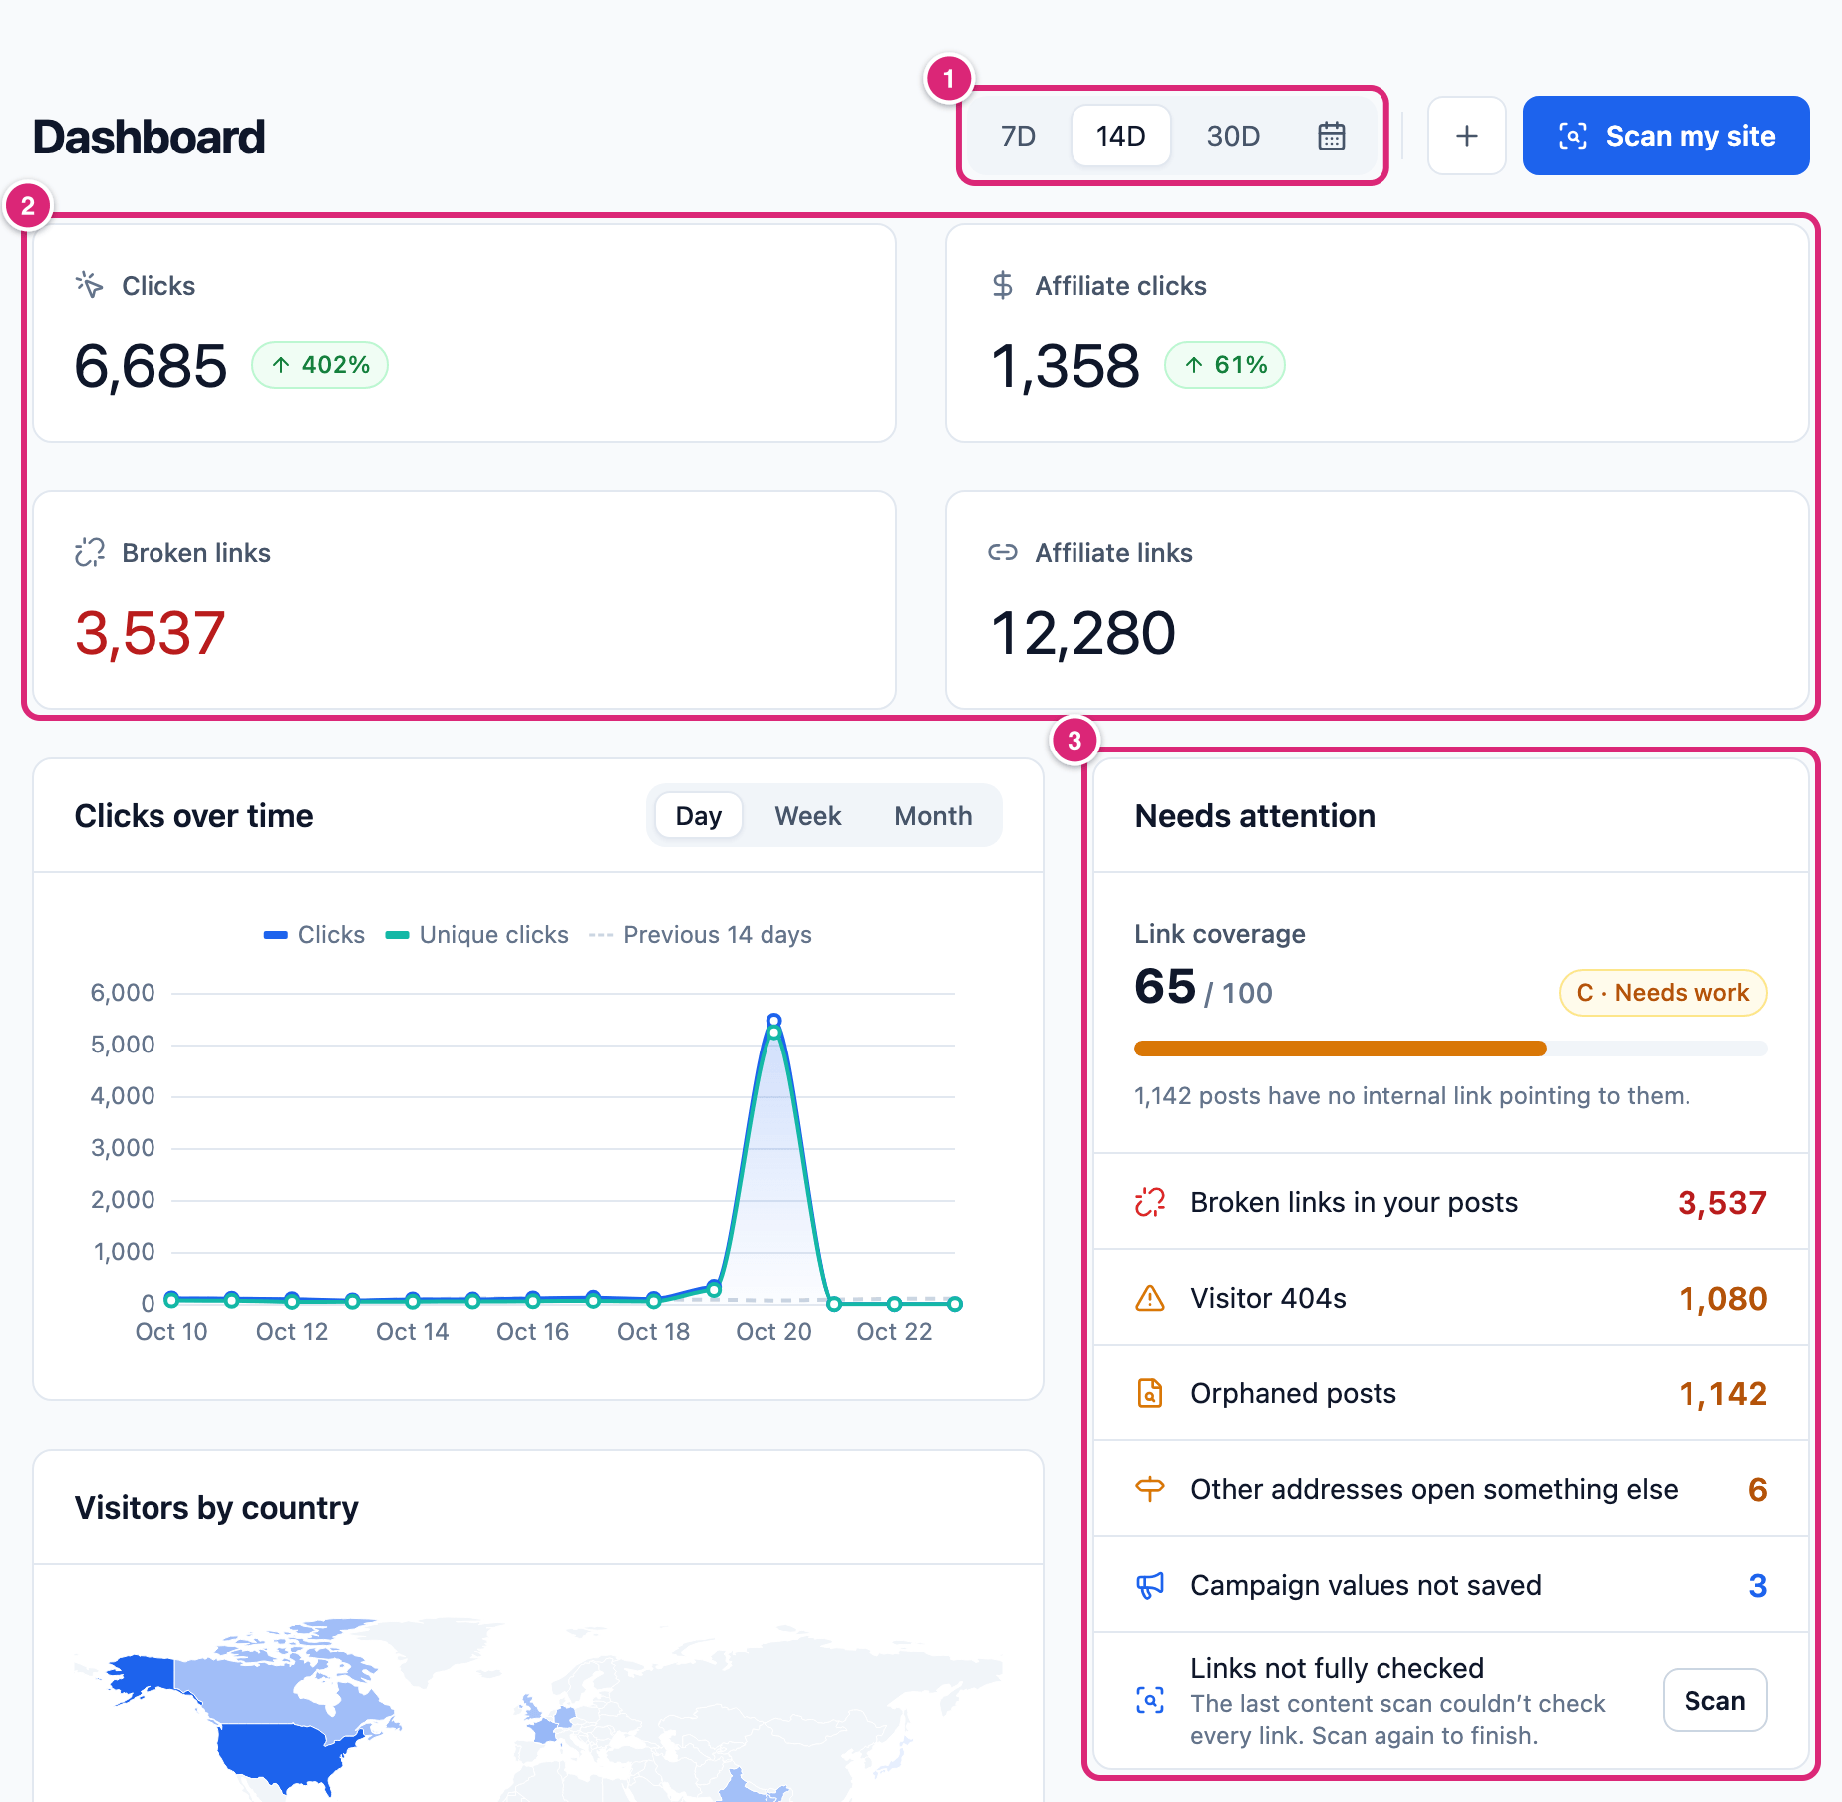1842x1802 pixels.
Task: Open the Visitor 404s row
Action: click(x=1450, y=1298)
